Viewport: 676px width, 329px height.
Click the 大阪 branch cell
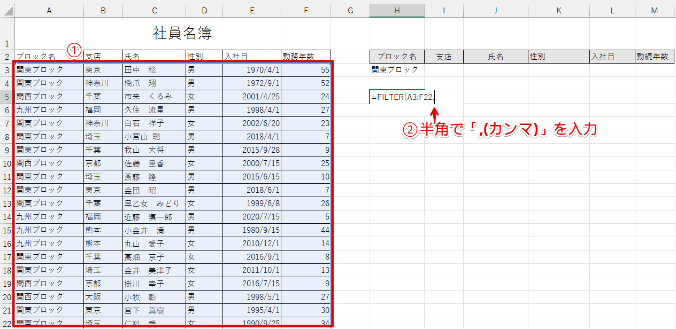point(103,297)
